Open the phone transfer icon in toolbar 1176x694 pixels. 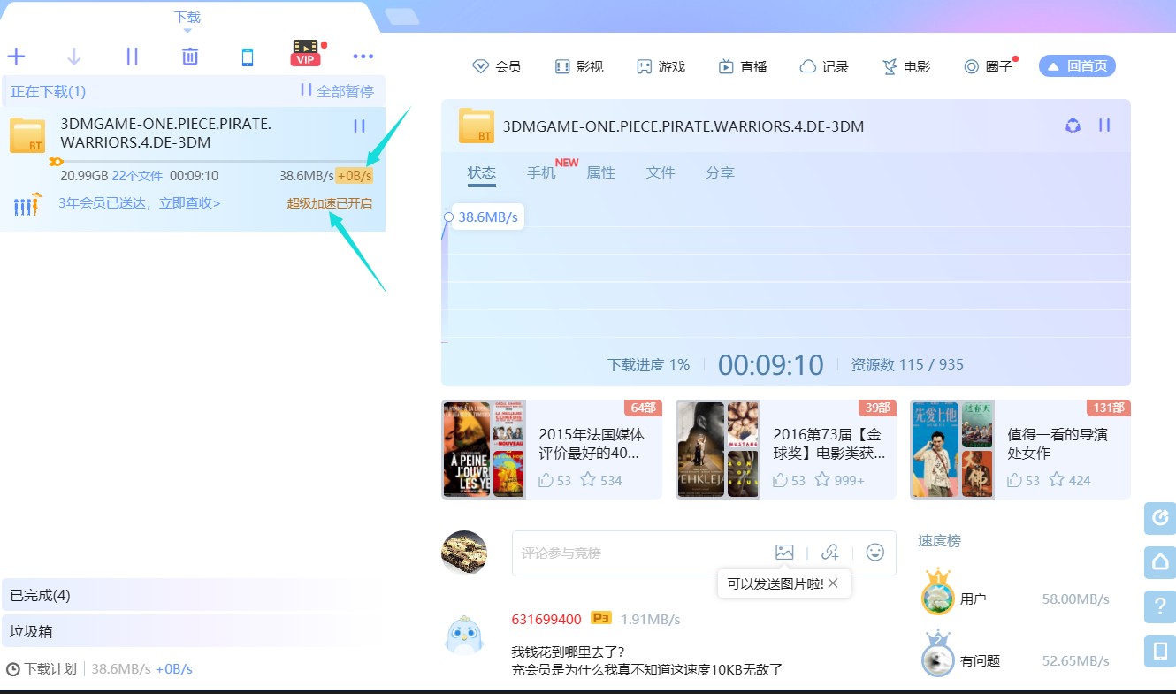click(247, 56)
